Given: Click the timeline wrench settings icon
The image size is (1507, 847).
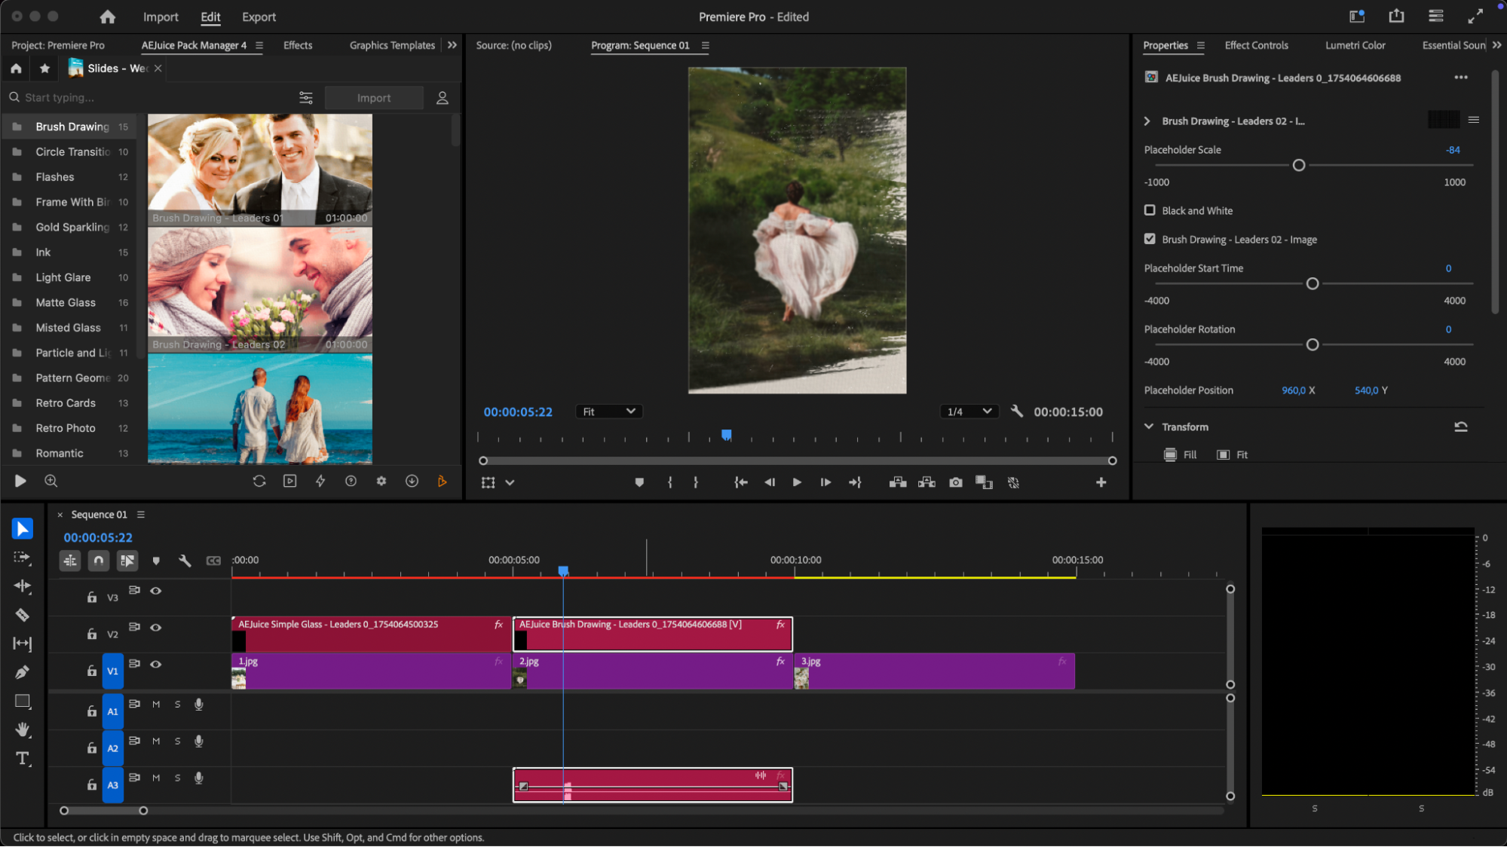Looking at the screenshot, I should point(185,561).
